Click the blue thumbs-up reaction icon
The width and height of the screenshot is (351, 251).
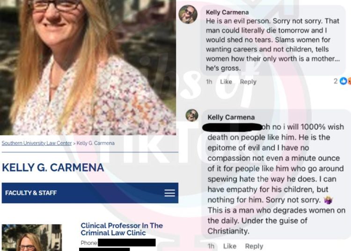pos(343,81)
